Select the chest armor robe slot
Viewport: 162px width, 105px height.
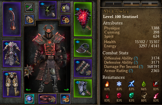[x=12, y=54]
